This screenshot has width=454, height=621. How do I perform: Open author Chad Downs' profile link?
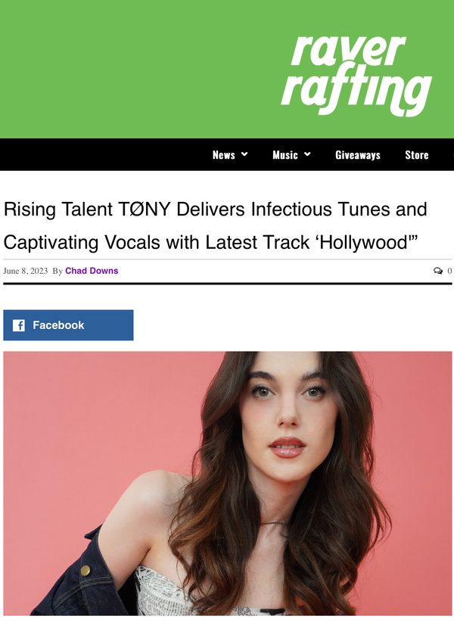[x=92, y=271]
